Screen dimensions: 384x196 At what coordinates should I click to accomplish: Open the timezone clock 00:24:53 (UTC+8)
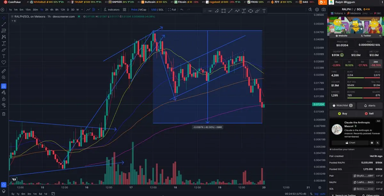296,194
